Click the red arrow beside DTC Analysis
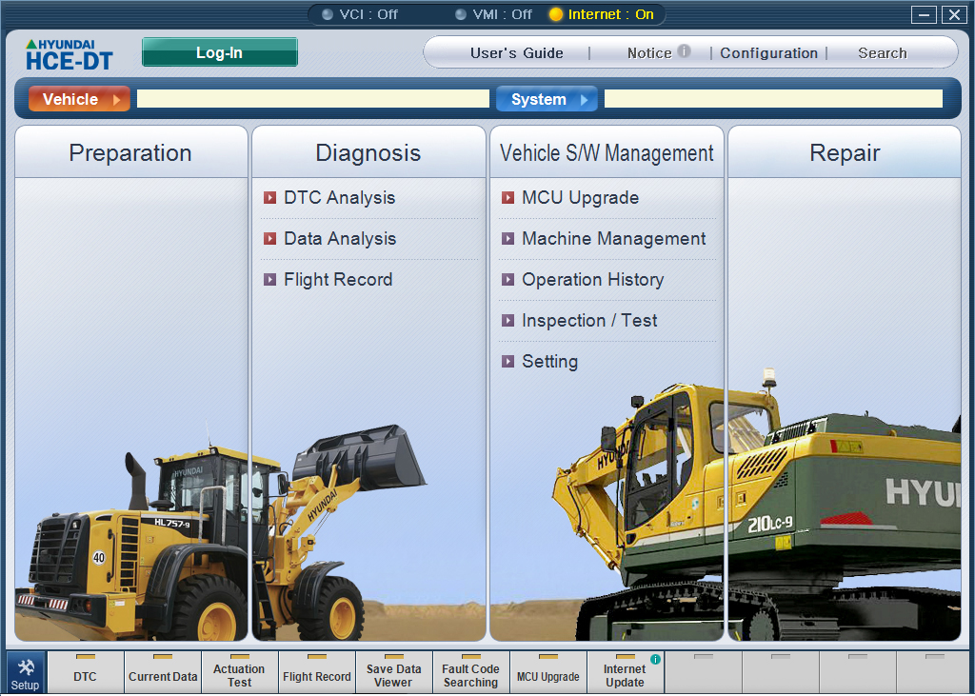975x696 pixels. click(x=269, y=198)
